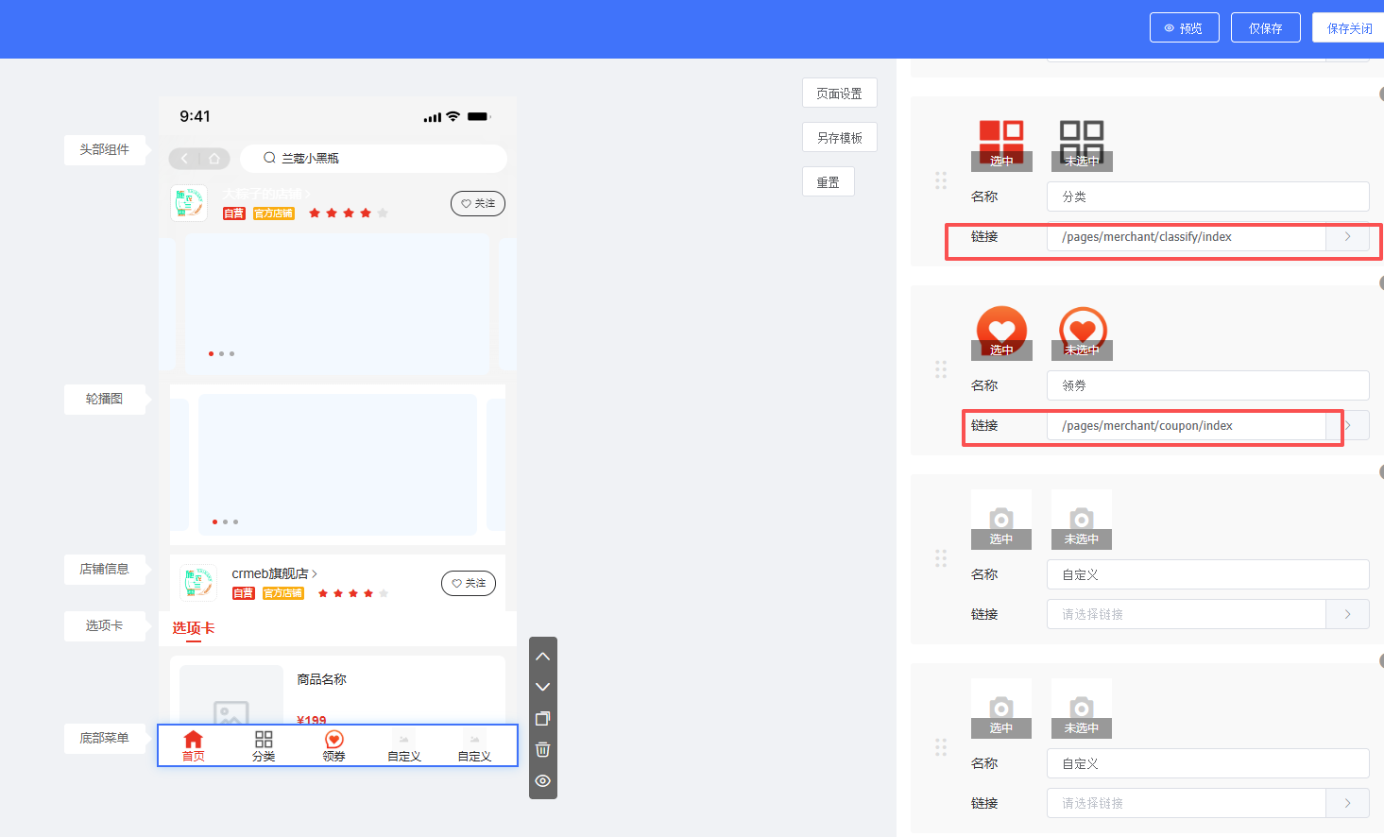The width and height of the screenshot is (1384, 837).
Task: Open the crmeb旗舰店 store link
Action: [x=275, y=573]
